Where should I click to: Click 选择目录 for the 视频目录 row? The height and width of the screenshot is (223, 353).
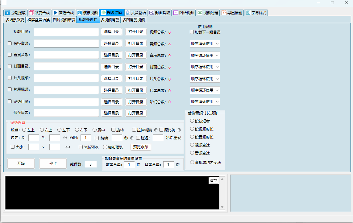(x=111, y=32)
